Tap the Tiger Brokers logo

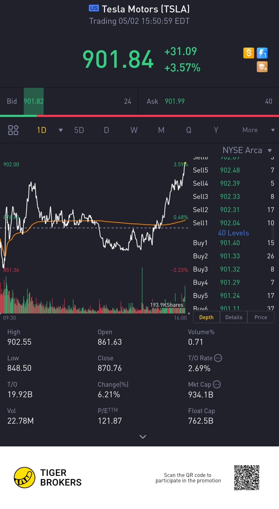tap(48, 477)
